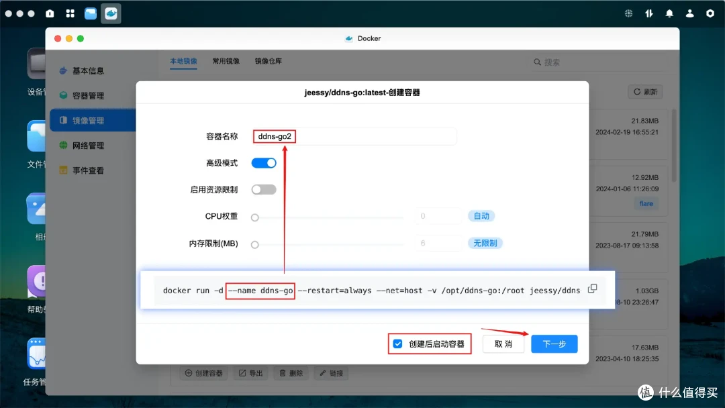Uncheck 创建后启动容器 checkbox
Image resolution: width=725 pixels, height=408 pixels.
(397, 344)
